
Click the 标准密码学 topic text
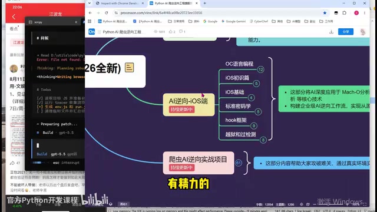pyautogui.click(x=238, y=106)
